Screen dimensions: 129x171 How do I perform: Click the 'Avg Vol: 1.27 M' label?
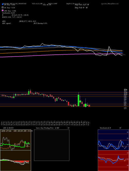point(82,5)
